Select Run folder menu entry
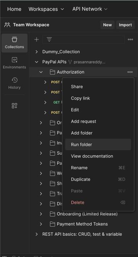Viewport: 138px width, 257px height. point(98,144)
